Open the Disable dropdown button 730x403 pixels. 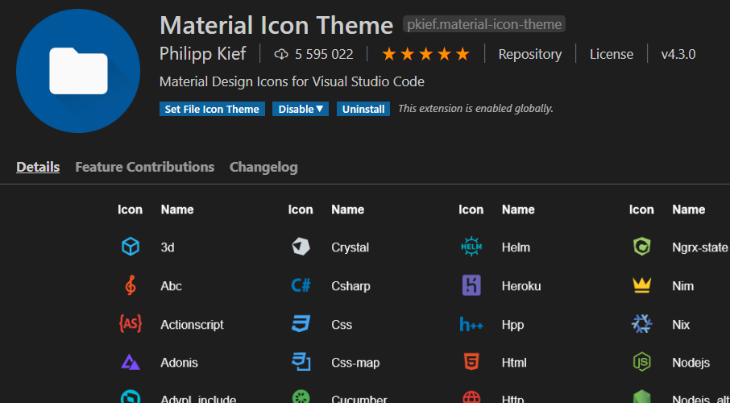(301, 109)
